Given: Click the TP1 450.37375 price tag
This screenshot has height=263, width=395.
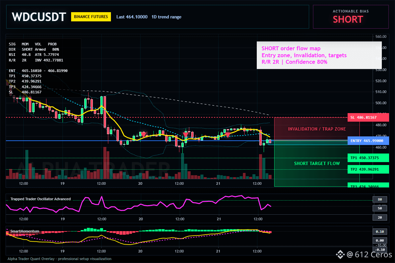Looking at the screenshot, I should 368,158.
